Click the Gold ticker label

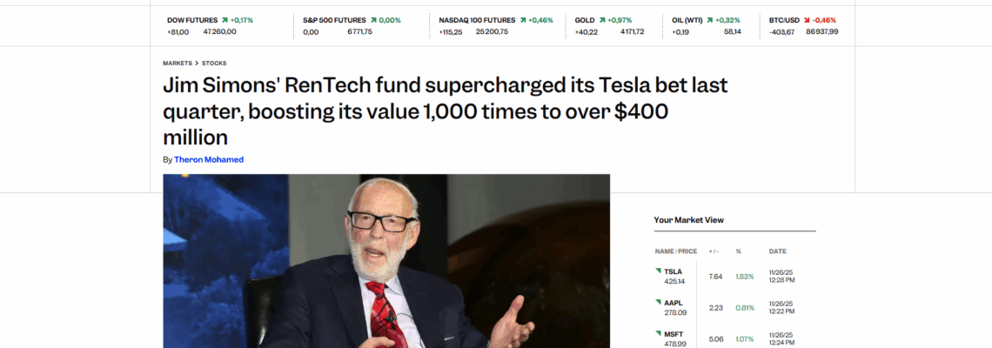tap(585, 19)
